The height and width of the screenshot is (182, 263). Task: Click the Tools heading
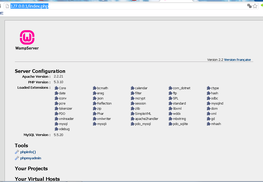tap(21, 145)
